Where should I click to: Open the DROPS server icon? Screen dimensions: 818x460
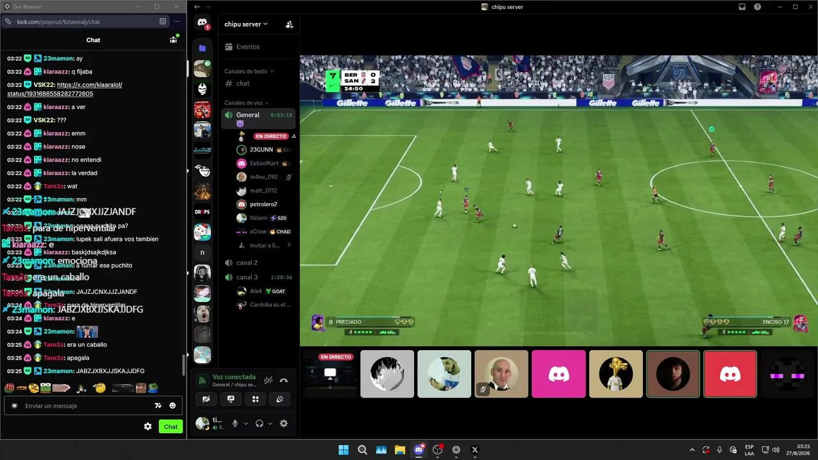pyautogui.click(x=203, y=211)
